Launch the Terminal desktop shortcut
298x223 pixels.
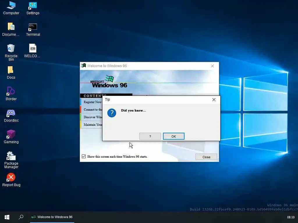click(33, 29)
